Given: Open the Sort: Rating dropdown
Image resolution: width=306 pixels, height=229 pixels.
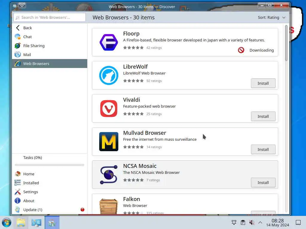Looking at the screenshot, I should point(272,17).
